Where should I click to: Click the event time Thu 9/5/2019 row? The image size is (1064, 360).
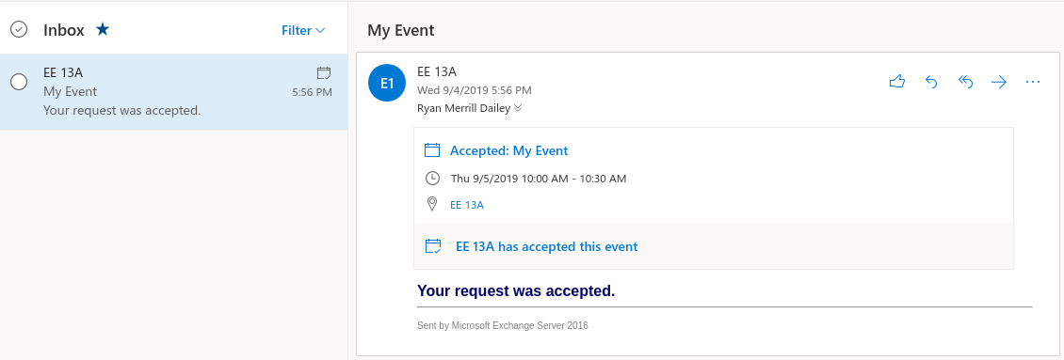click(538, 179)
